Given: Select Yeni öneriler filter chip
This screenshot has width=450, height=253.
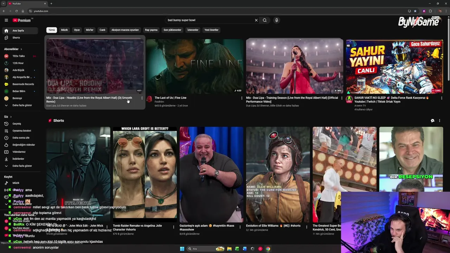Looking at the screenshot, I should pyautogui.click(x=212, y=30).
